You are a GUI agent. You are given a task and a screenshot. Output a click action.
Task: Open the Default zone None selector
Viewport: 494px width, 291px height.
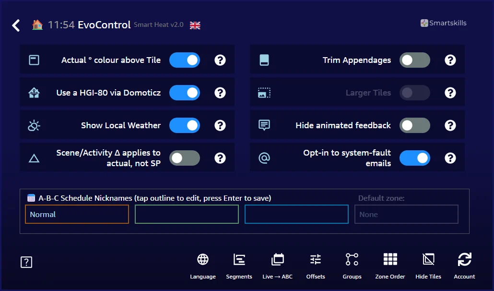pos(406,215)
